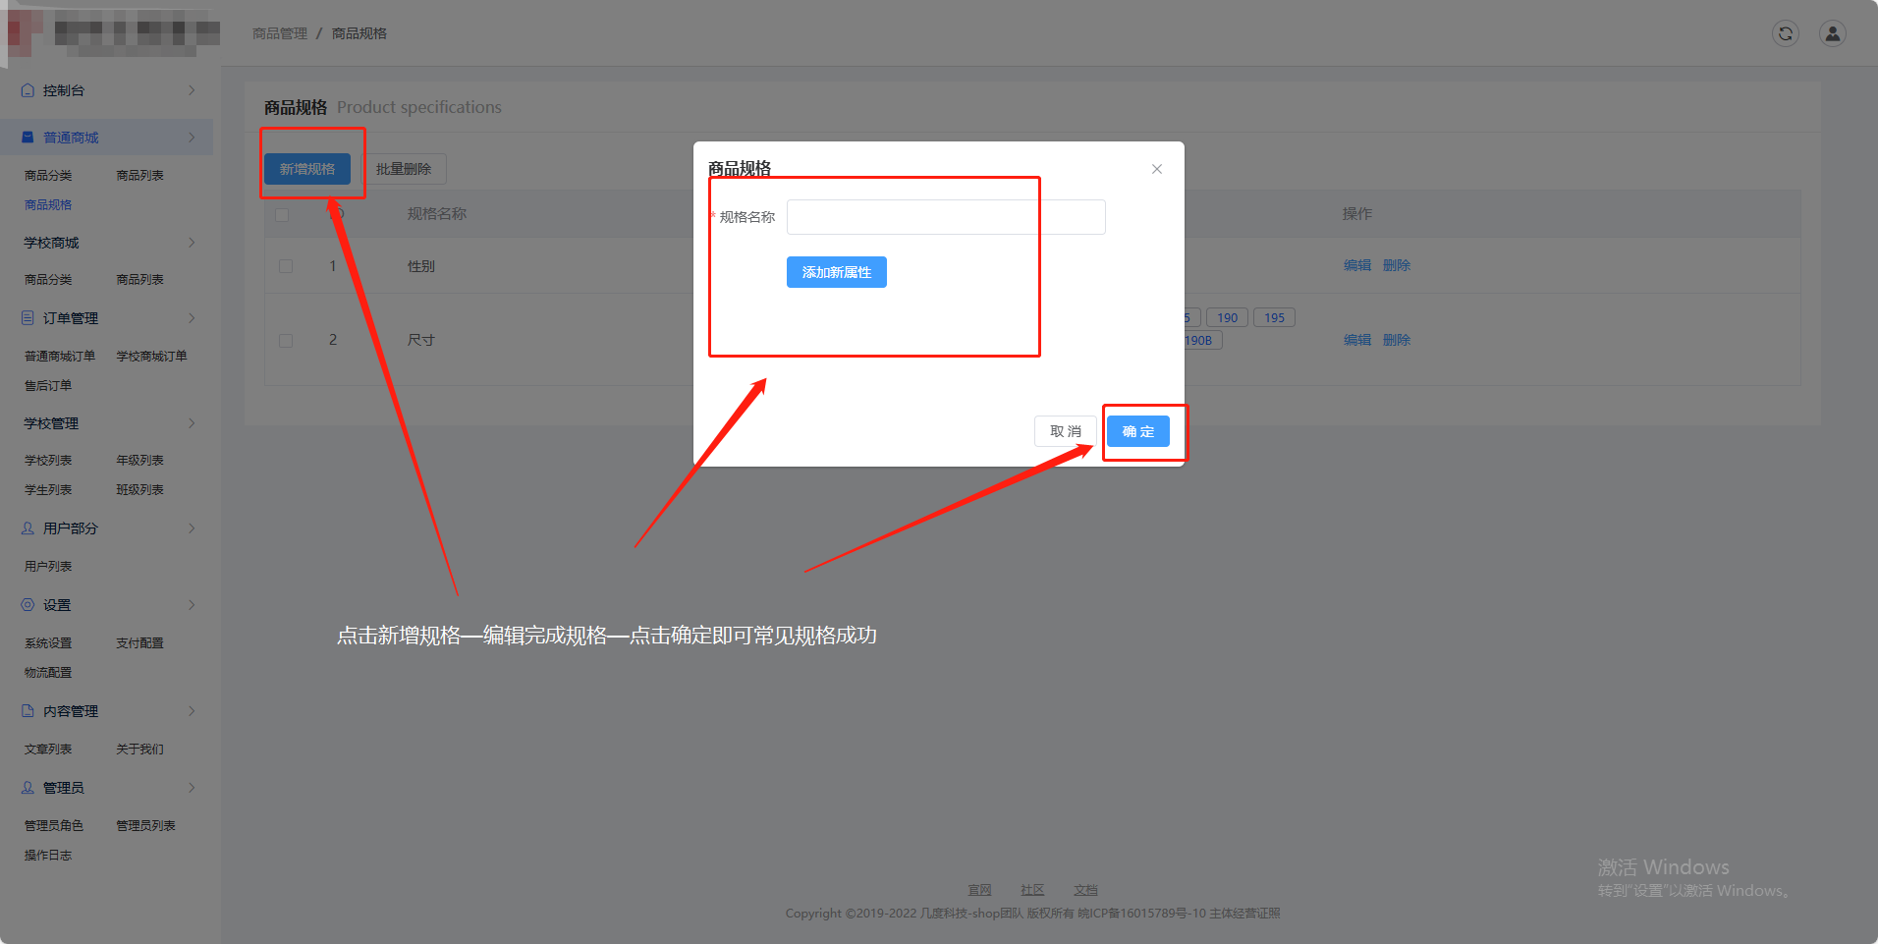Screen dimensions: 1878x944
Task: Click the 普通商城 shopping cart icon
Action: tap(27, 137)
